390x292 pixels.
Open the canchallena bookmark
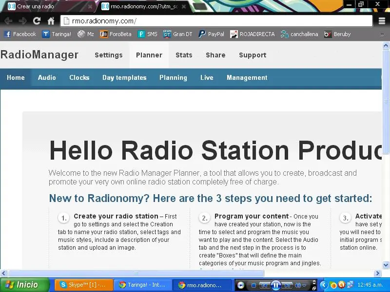(x=299, y=34)
